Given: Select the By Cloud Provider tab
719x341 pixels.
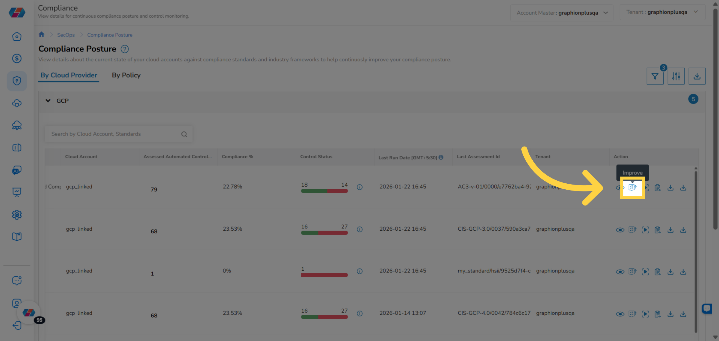Looking at the screenshot, I should tap(69, 75).
